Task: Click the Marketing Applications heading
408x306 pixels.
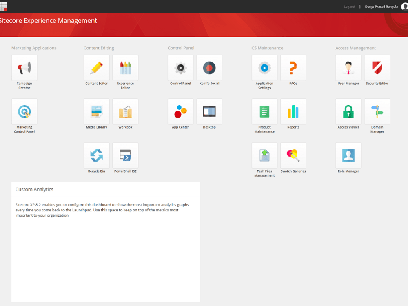Action: point(34,48)
